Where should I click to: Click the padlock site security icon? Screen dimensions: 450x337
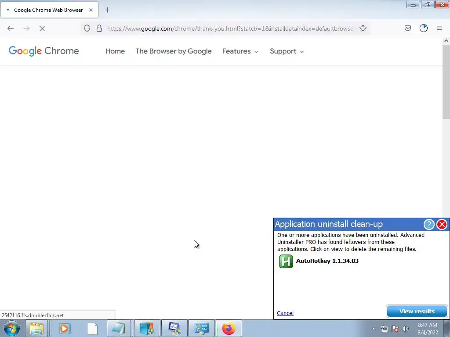point(99,28)
